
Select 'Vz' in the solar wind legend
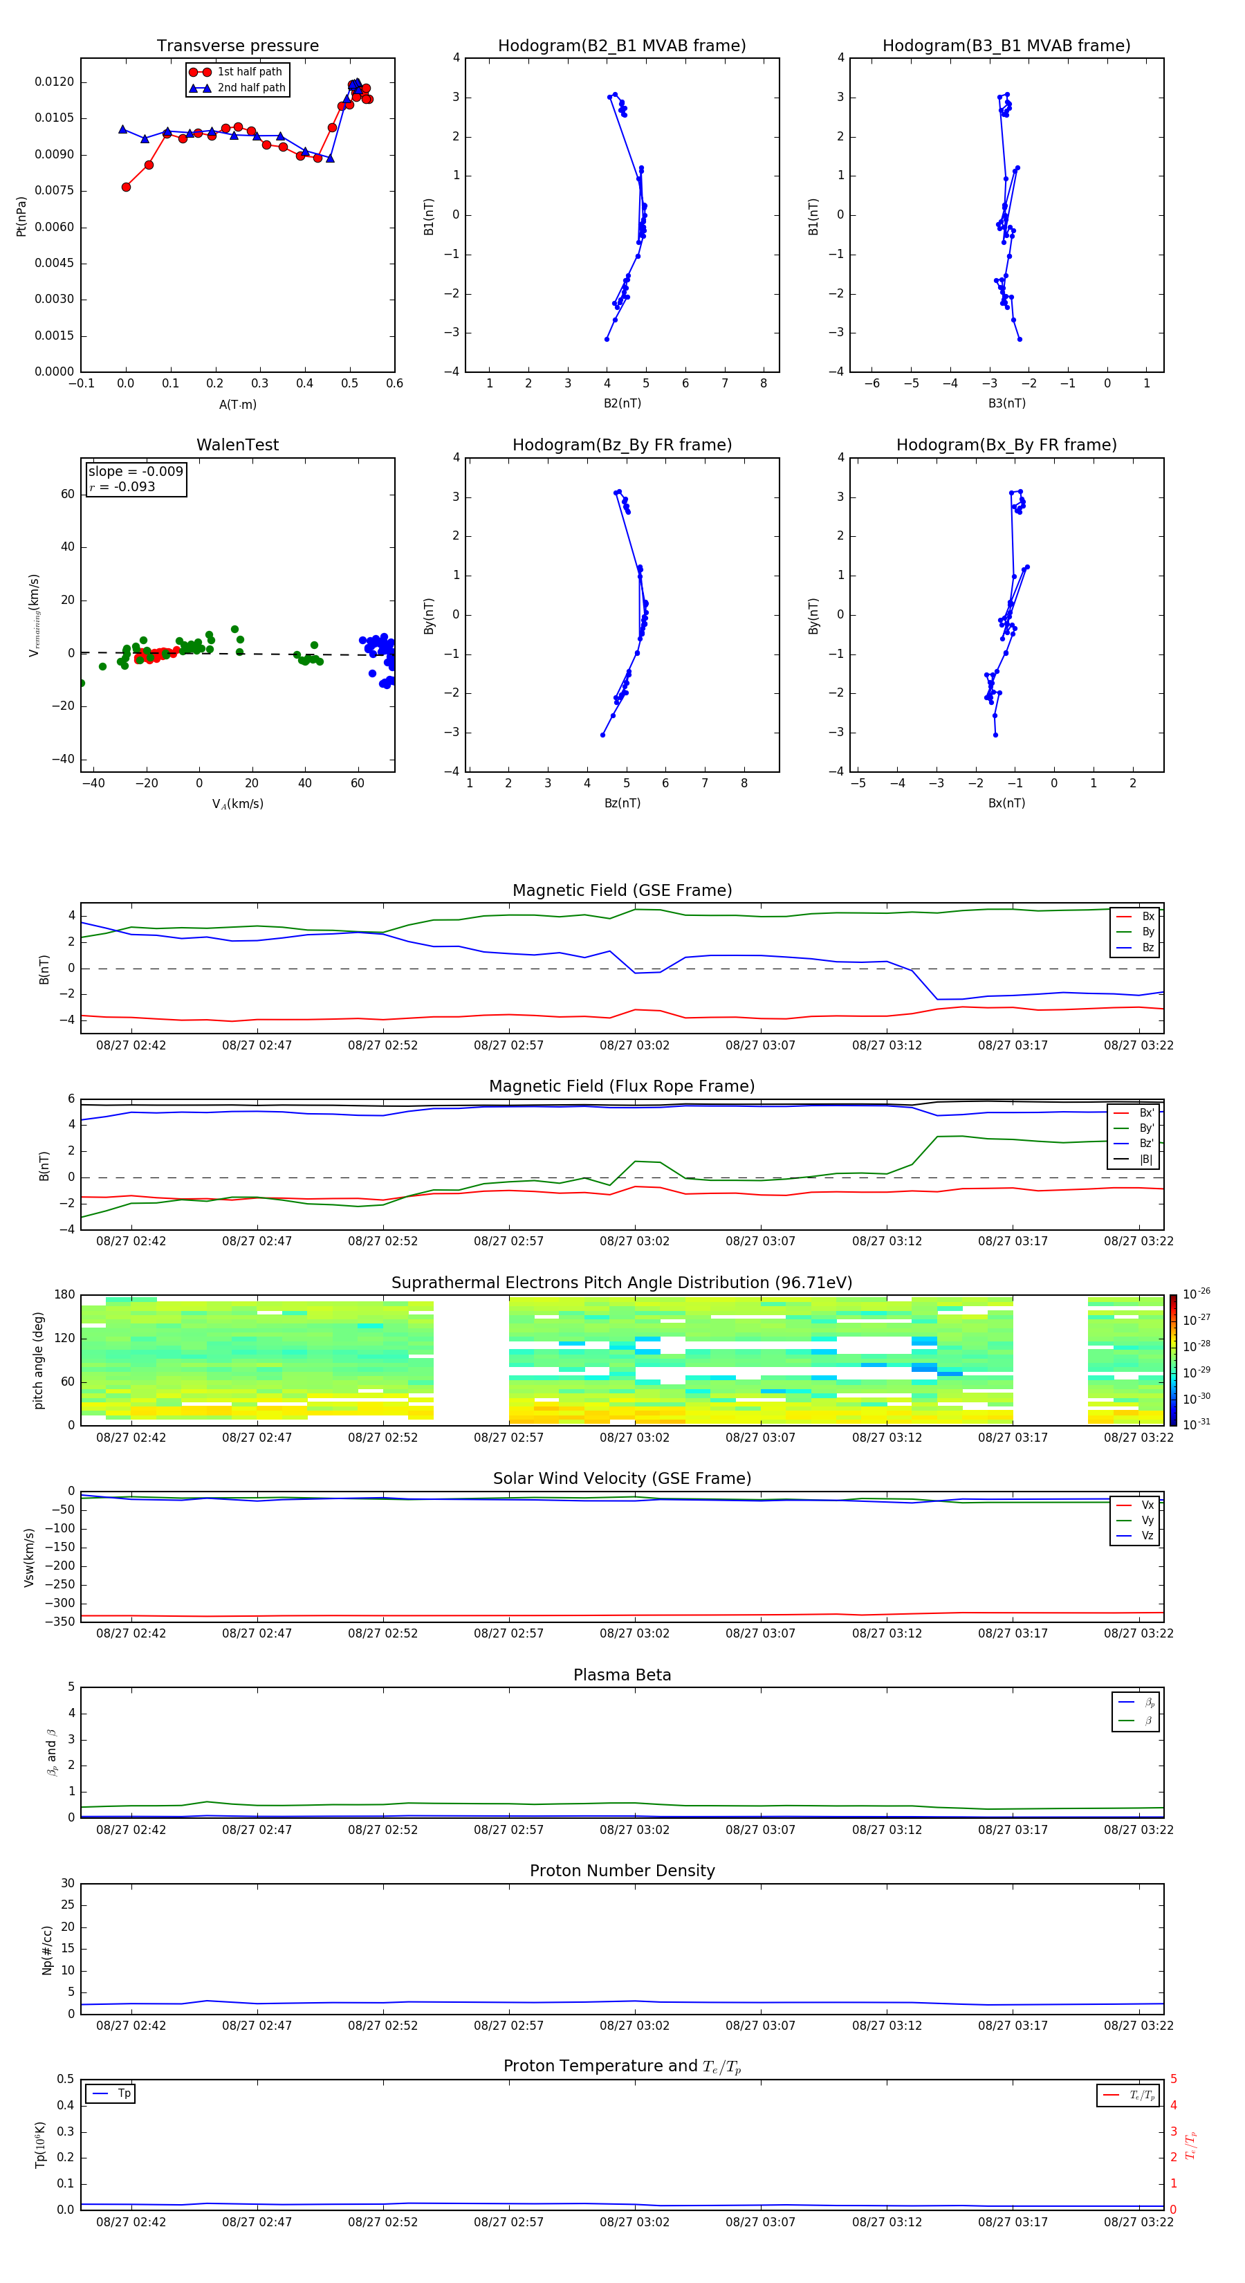(x=1135, y=1536)
